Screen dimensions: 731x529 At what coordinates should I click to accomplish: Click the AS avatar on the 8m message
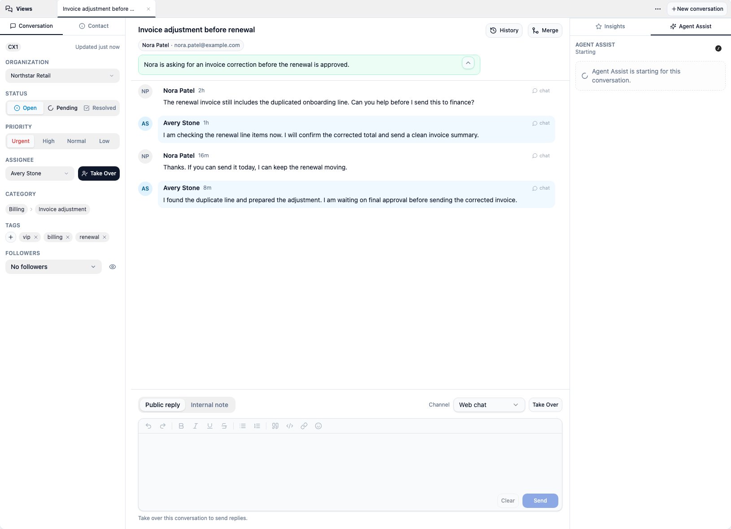145,189
